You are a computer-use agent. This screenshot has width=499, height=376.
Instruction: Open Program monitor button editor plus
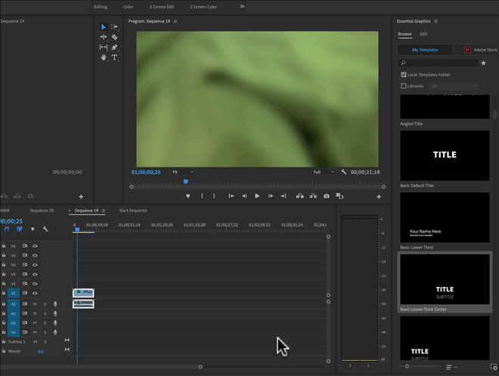click(379, 197)
